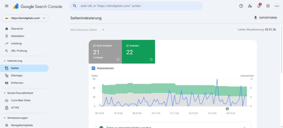This screenshot has height=128, width=283.
Task: Open the Übersicht page
Action: pos(24,29)
